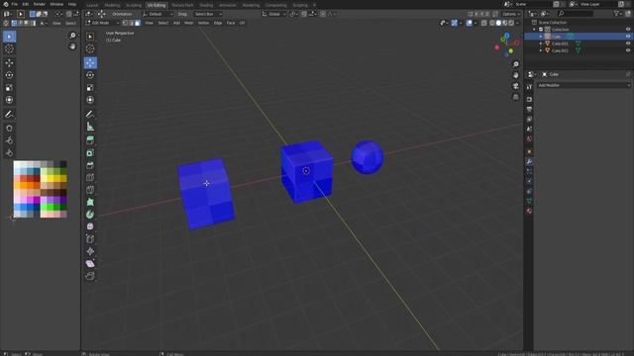Viewport: 634px width, 356px height.
Task: Select the Bevel tool
Action: pyautogui.click(x=90, y=165)
